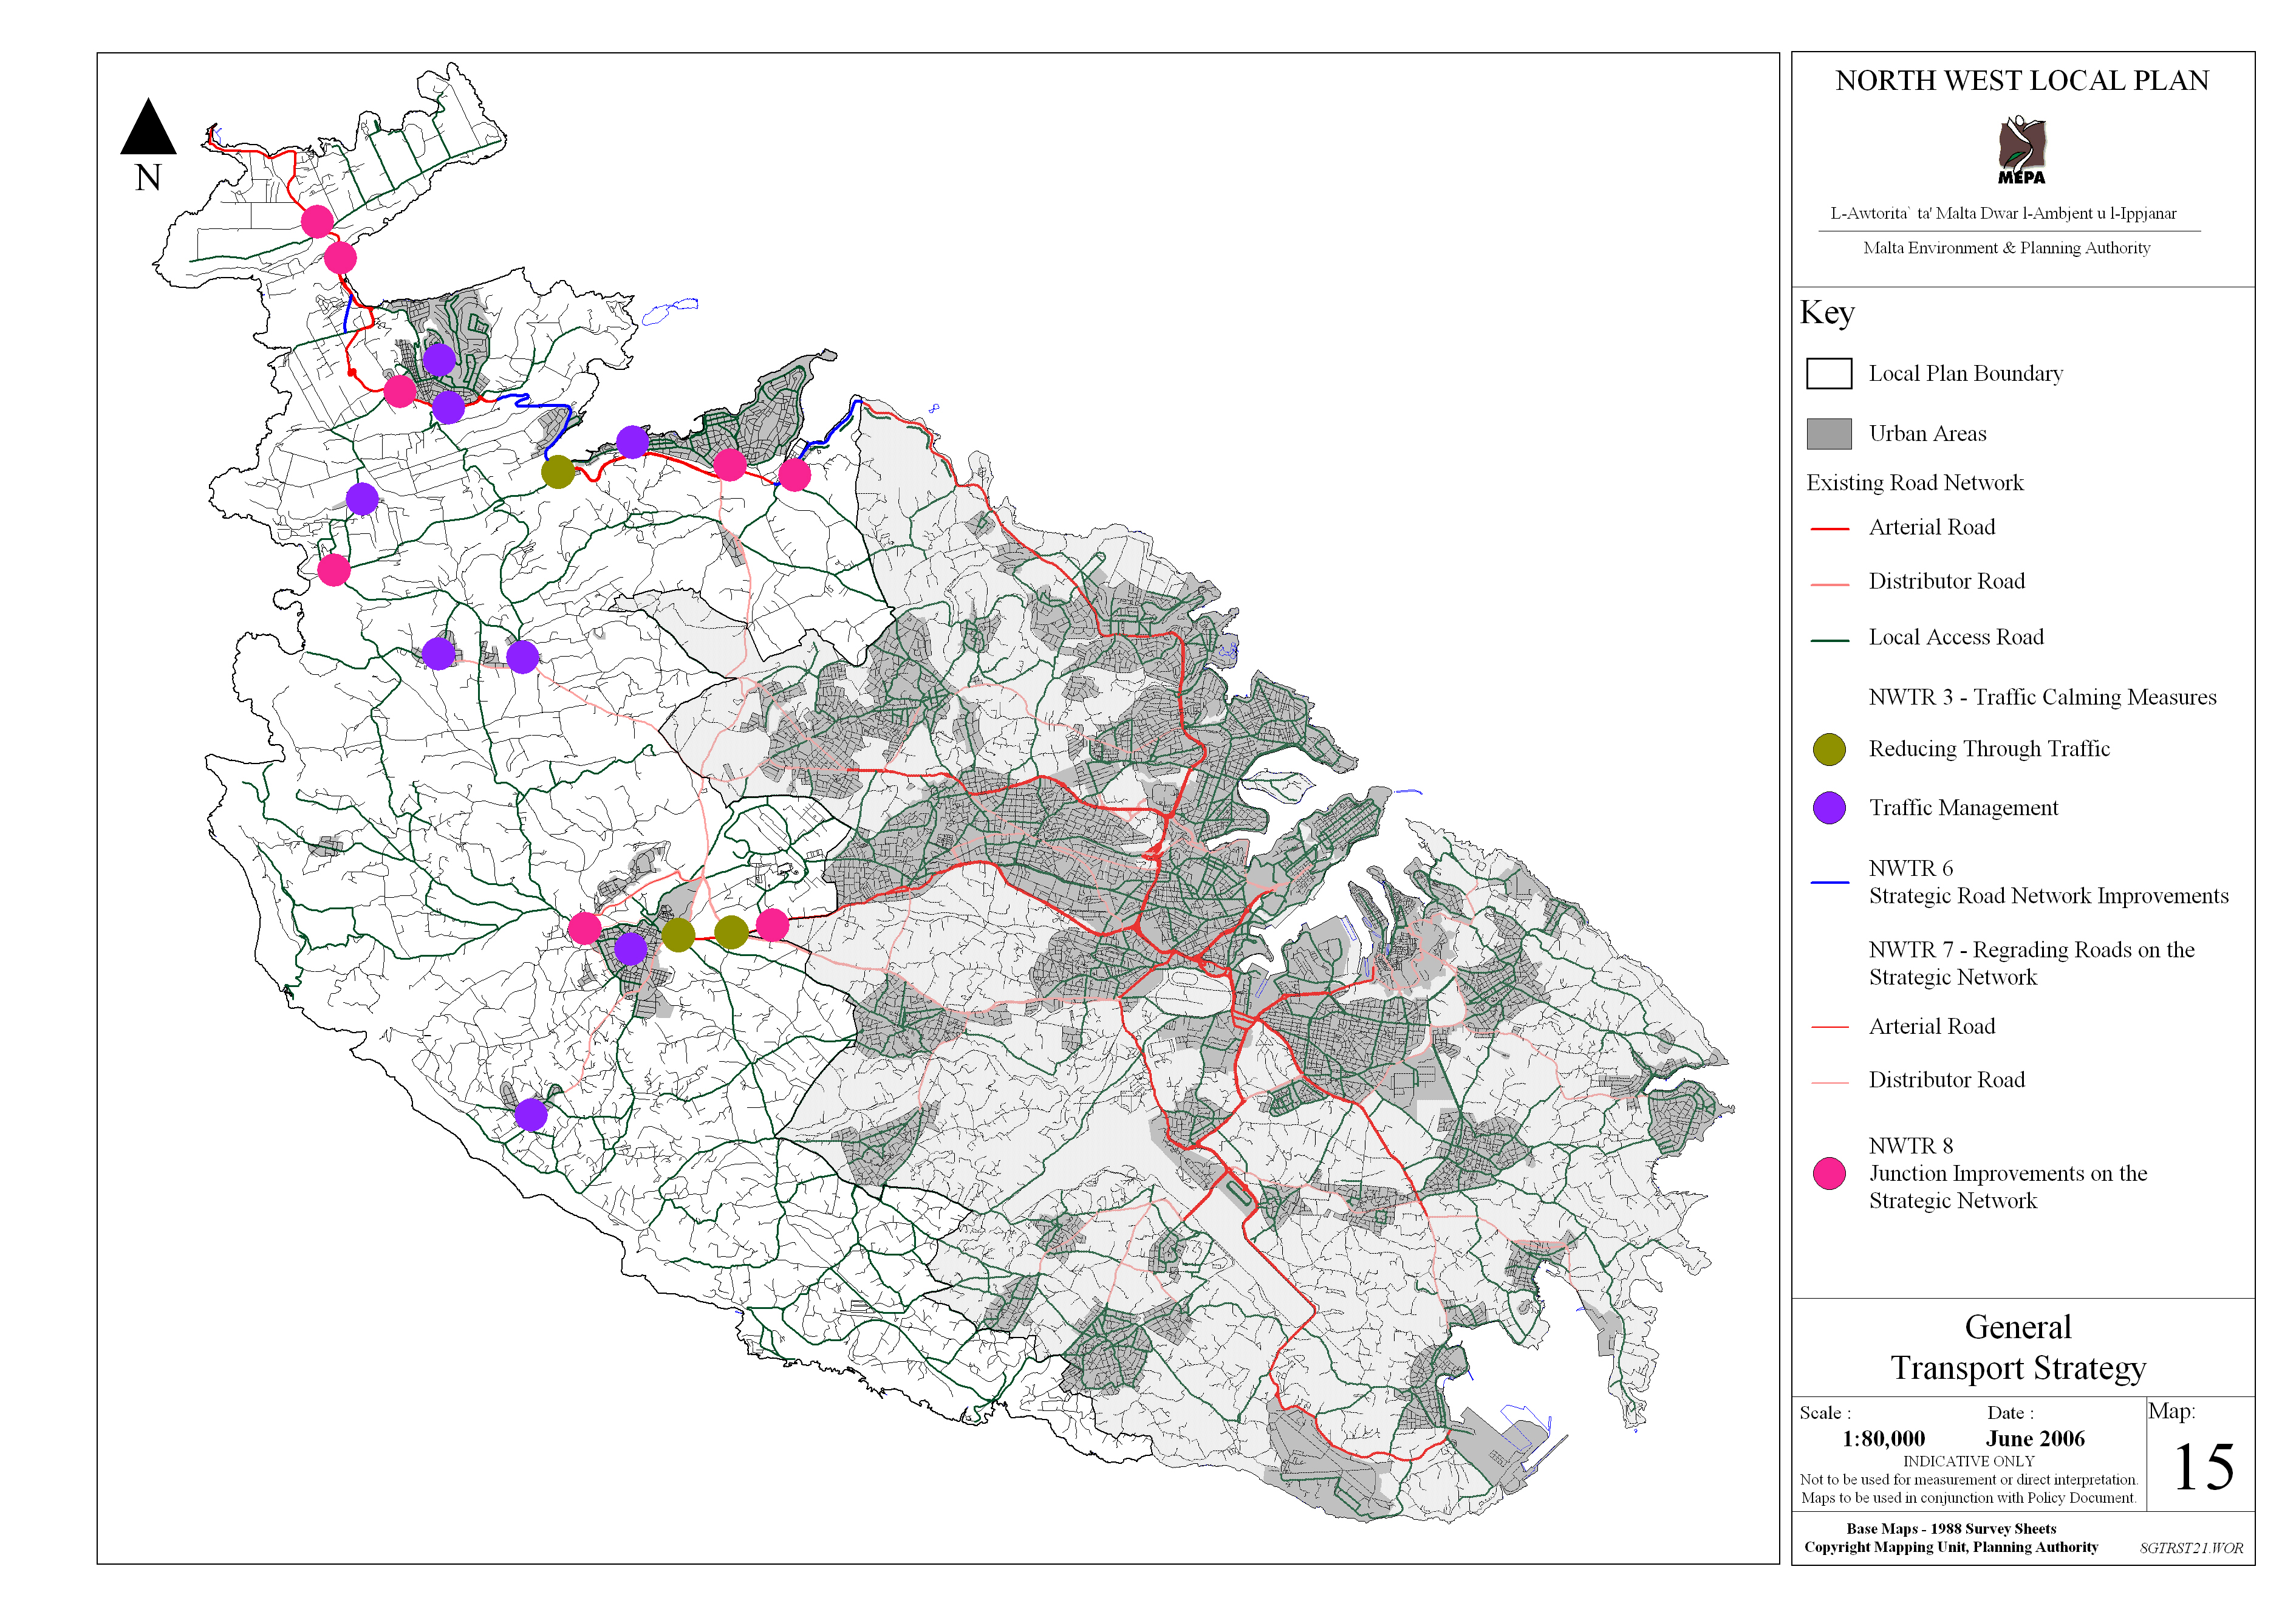The height and width of the screenshot is (1623, 2296).
Task: Click 'Copyright Mapping Unit, Planning Authority' text
Action: pyautogui.click(x=1951, y=1547)
